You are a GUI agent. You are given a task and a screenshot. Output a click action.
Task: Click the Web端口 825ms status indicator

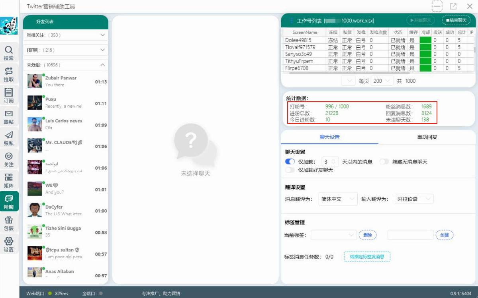[47, 294]
